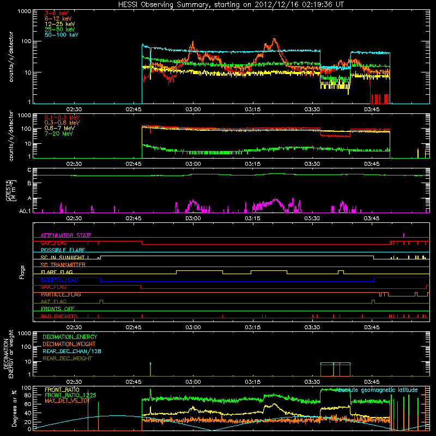Click the FLARE_FLAG label
The width and height of the screenshot is (436, 436).
click(57, 272)
